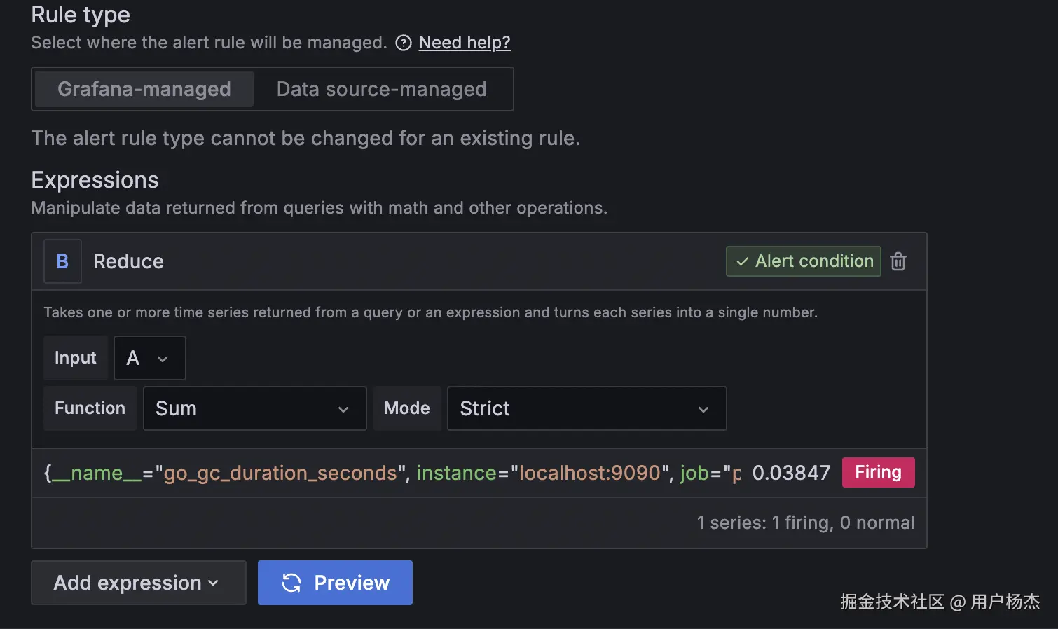The width and height of the screenshot is (1058, 629).
Task: Delete expression B with the trash icon
Action: pyautogui.click(x=898, y=261)
